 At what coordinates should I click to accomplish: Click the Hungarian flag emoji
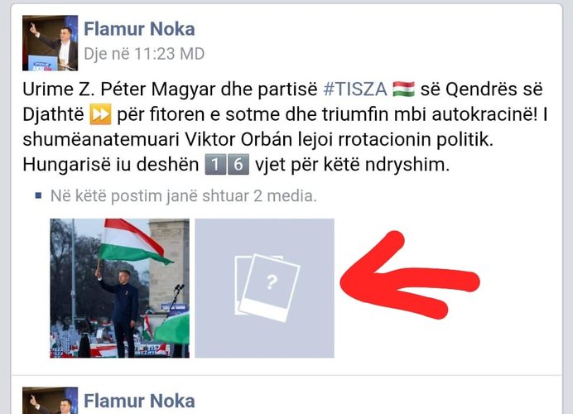pyautogui.click(x=403, y=89)
